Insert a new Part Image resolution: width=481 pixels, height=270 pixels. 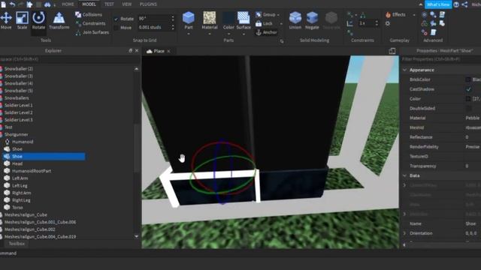(x=189, y=20)
